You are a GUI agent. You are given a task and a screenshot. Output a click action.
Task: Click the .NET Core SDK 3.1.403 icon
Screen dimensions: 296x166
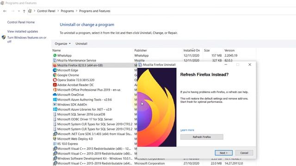[55, 134]
